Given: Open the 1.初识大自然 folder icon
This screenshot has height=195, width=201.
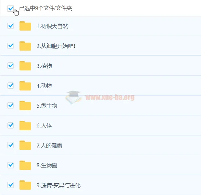Looking at the screenshot, I should coord(25,26).
